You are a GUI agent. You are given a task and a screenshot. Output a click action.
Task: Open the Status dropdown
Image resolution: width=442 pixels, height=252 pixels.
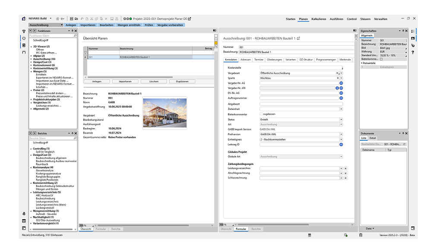[341, 119]
